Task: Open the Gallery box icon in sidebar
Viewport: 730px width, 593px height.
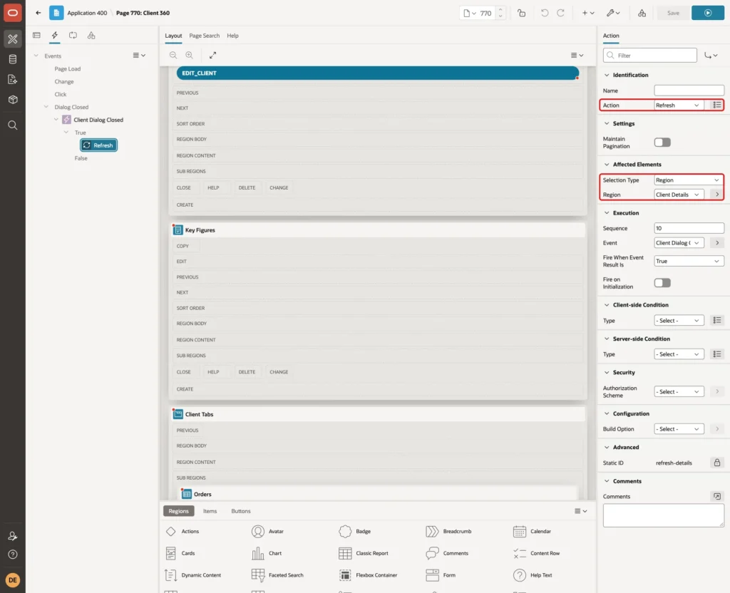Action: click(13, 99)
